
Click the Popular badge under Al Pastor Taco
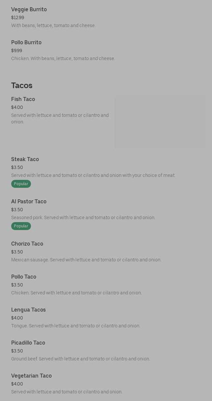[x=21, y=226]
